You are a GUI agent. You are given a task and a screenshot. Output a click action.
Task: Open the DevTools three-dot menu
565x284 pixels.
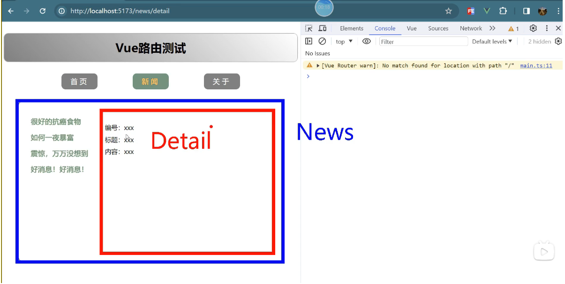547,29
